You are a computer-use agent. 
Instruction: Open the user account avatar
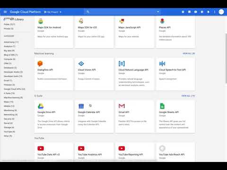[x=221, y=12]
